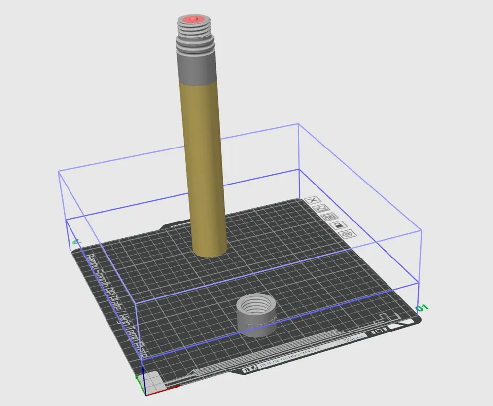Click the QR-style icon beside the material label
Screen dimensions: 493x406
(254, 368)
